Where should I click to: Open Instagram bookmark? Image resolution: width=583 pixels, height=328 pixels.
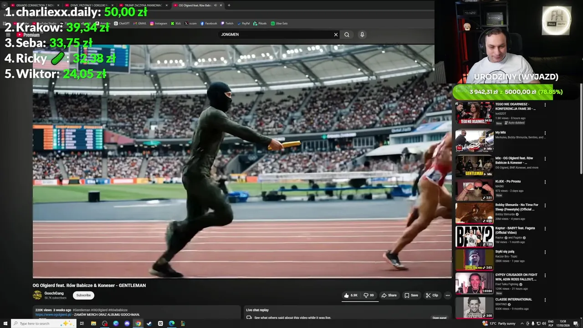[159, 23]
